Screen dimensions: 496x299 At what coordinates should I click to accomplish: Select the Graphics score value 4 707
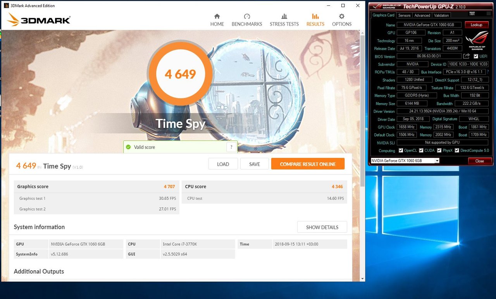pos(169,187)
